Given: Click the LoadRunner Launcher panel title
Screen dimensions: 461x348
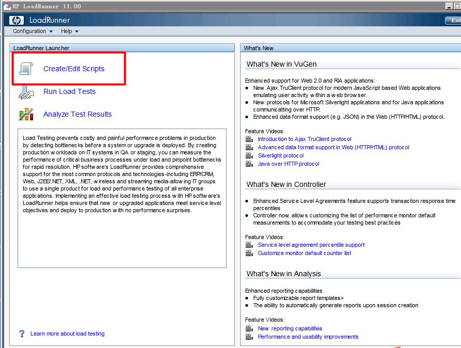Looking at the screenshot, I should pos(41,48).
